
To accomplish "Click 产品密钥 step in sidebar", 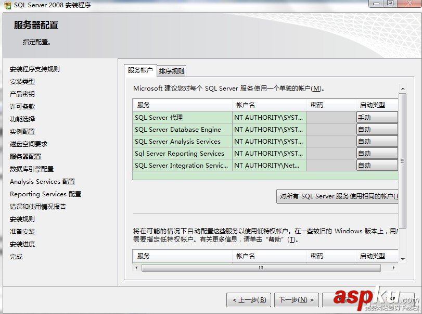I will [x=22, y=94].
